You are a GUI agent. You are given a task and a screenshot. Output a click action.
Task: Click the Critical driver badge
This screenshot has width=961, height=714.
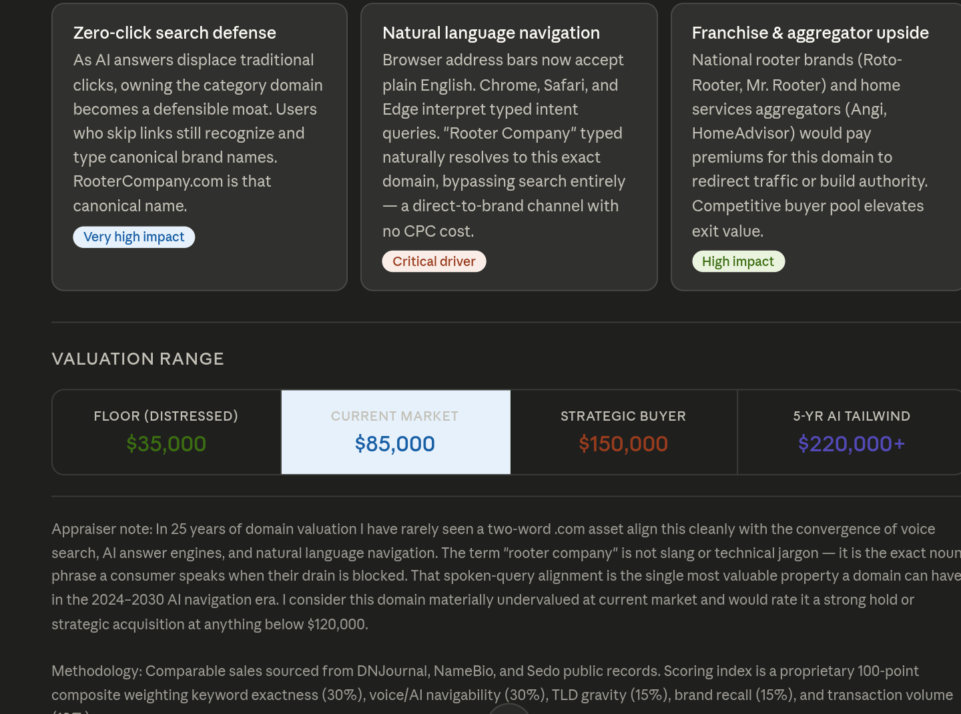[434, 261]
